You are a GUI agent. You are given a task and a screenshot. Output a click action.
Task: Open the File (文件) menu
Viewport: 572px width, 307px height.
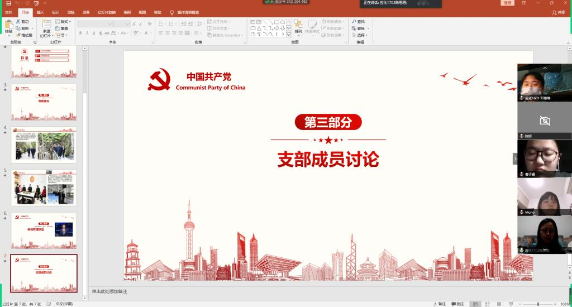coord(8,12)
